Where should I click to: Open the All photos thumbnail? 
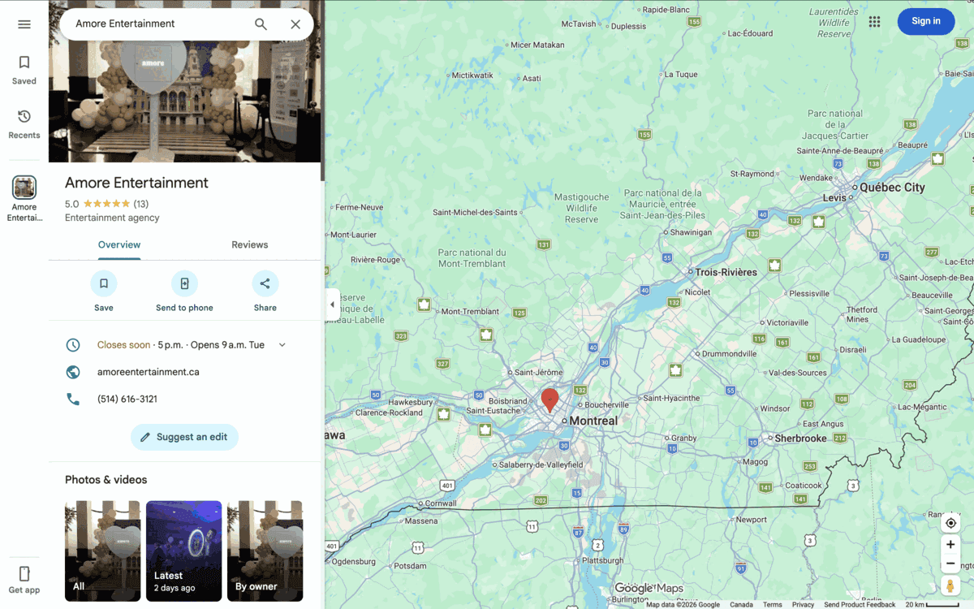[x=102, y=551]
